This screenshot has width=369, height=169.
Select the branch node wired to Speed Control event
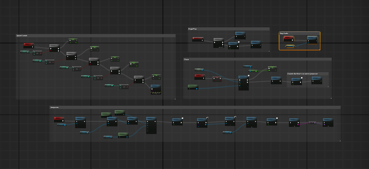[54, 48]
